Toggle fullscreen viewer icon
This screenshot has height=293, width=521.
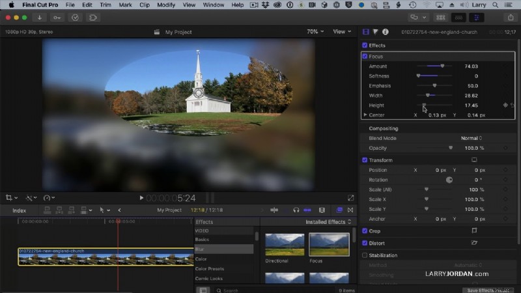click(x=351, y=197)
